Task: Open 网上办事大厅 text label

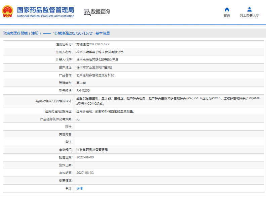Action: tap(249, 15)
